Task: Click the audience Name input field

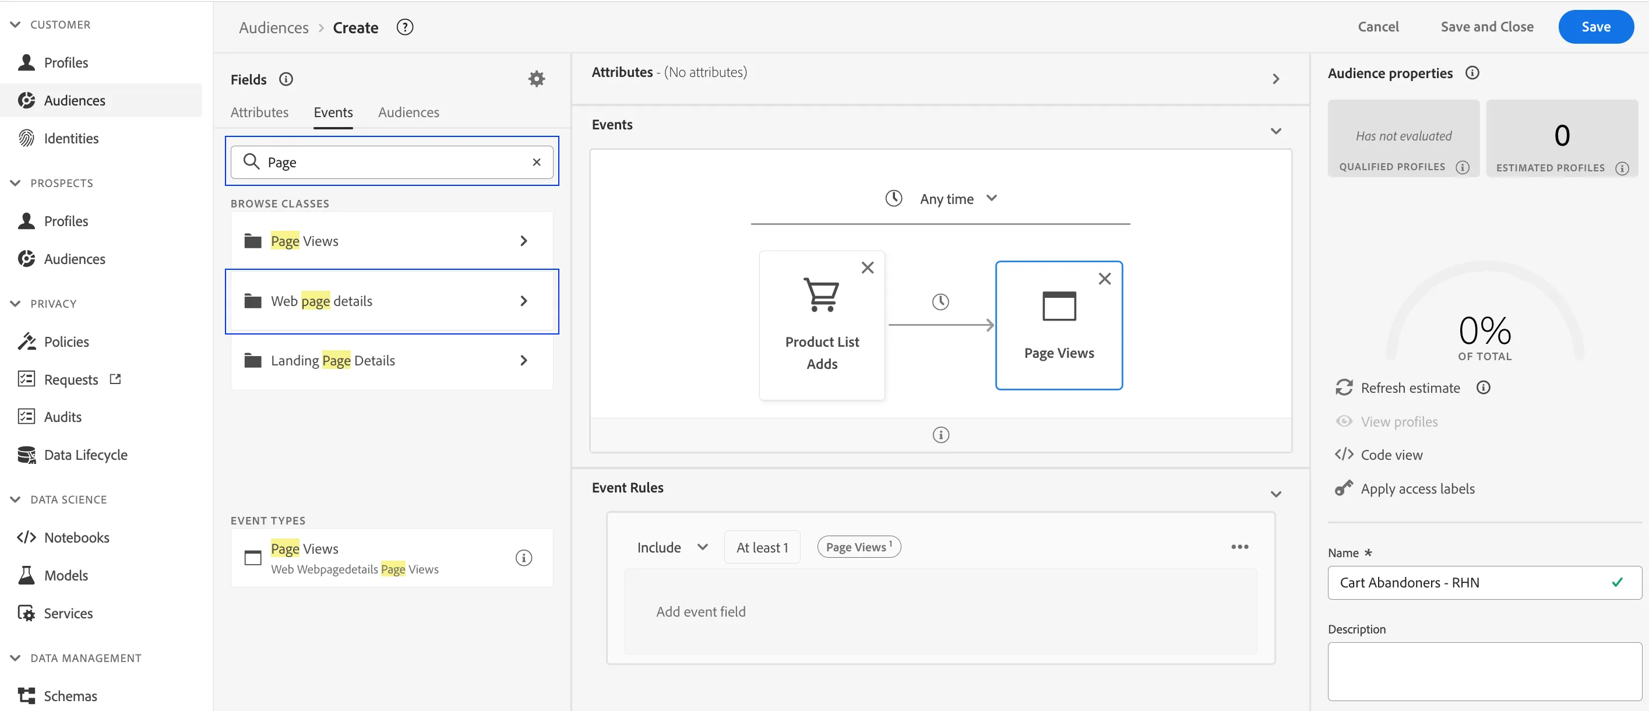Action: pyautogui.click(x=1484, y=582)
